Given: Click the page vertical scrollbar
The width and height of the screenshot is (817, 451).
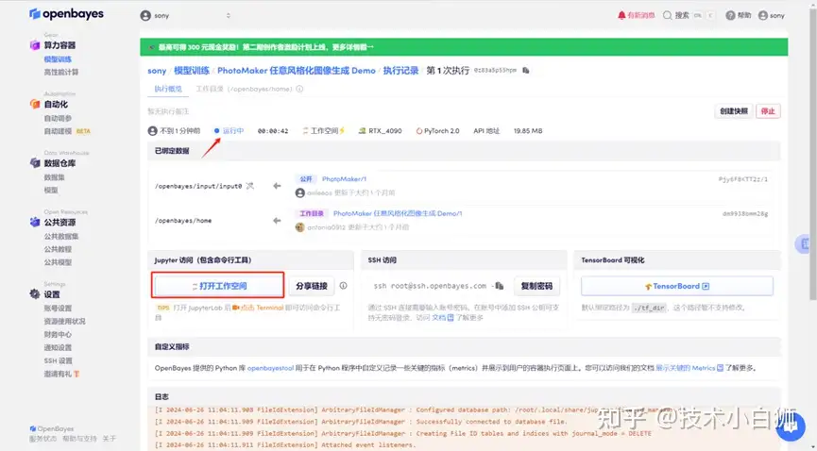Looking at the screenshot, I should 813,157.
